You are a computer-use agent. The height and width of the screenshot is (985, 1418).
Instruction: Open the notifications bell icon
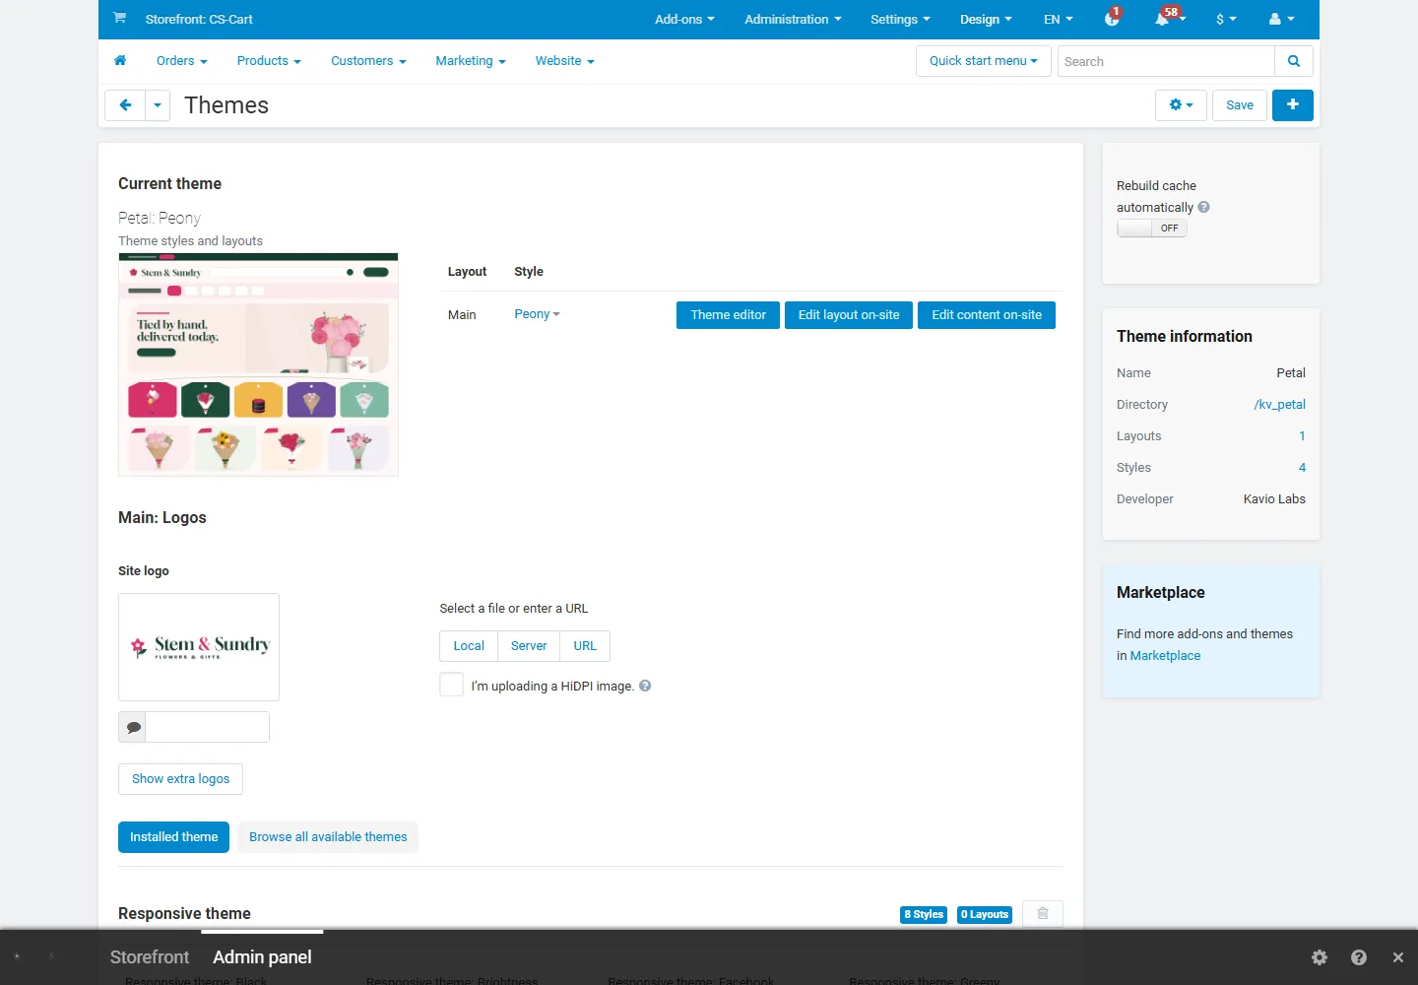coord(1163,19)
